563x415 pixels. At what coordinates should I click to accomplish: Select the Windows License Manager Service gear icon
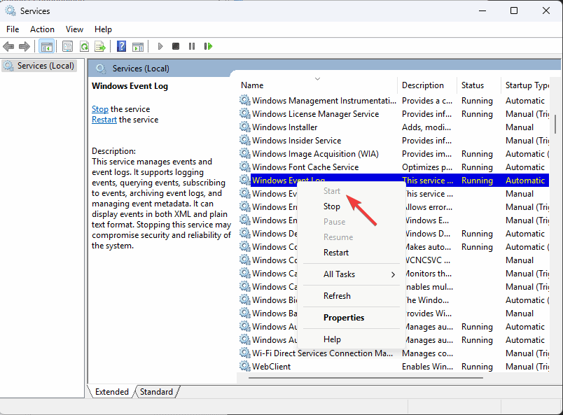(245, 113)
